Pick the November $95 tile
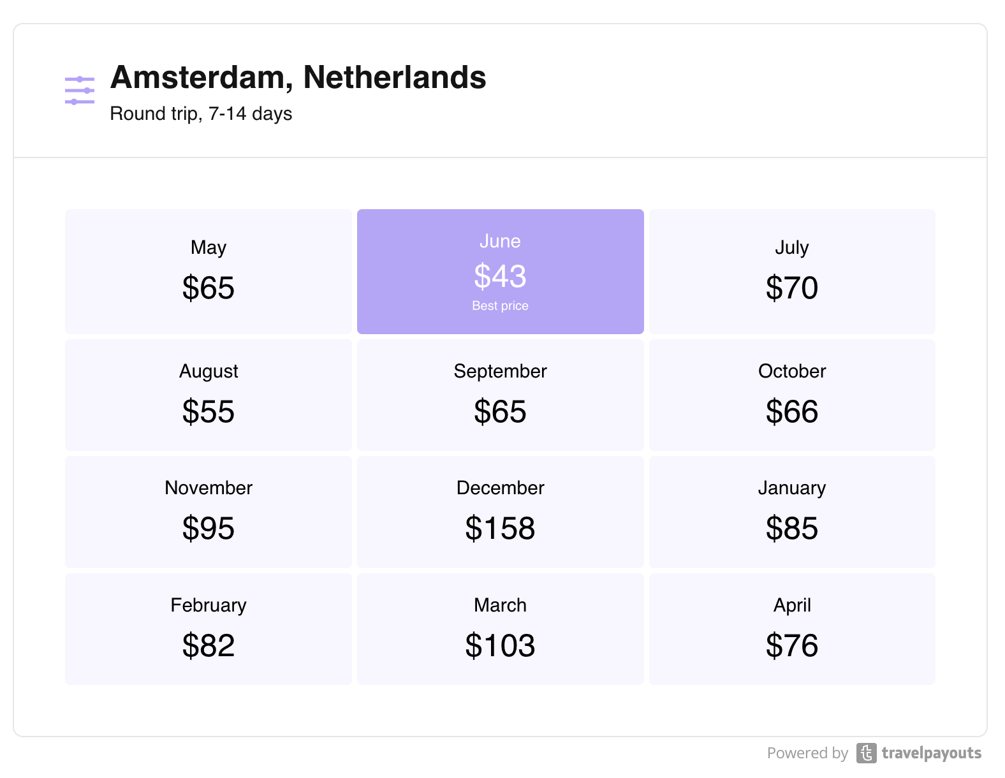This screenshot has width=1005, height=778. pyautogui.click(x=208, y=511)
